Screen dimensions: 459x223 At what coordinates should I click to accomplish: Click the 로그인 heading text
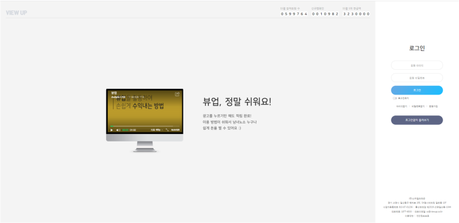417,48
